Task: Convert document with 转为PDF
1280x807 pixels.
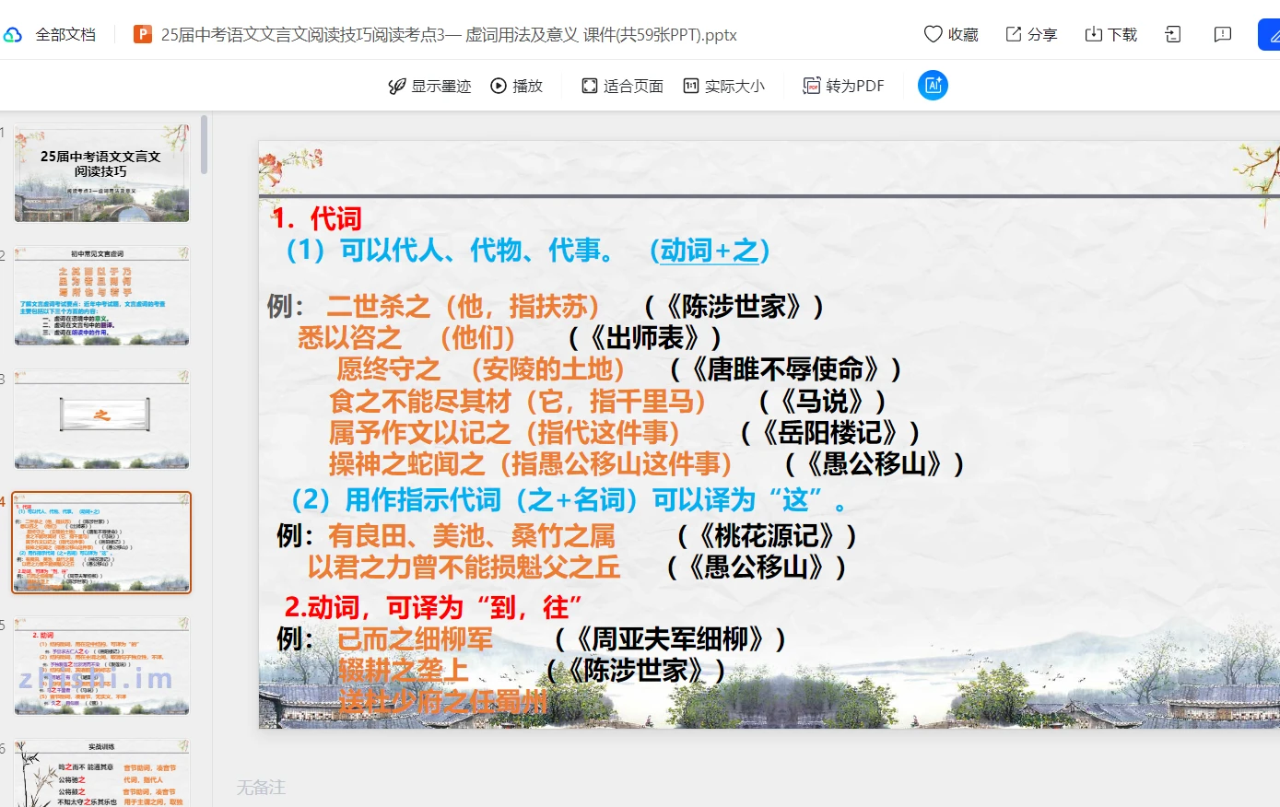Action: pyautogui.click(x=843, y=86)
